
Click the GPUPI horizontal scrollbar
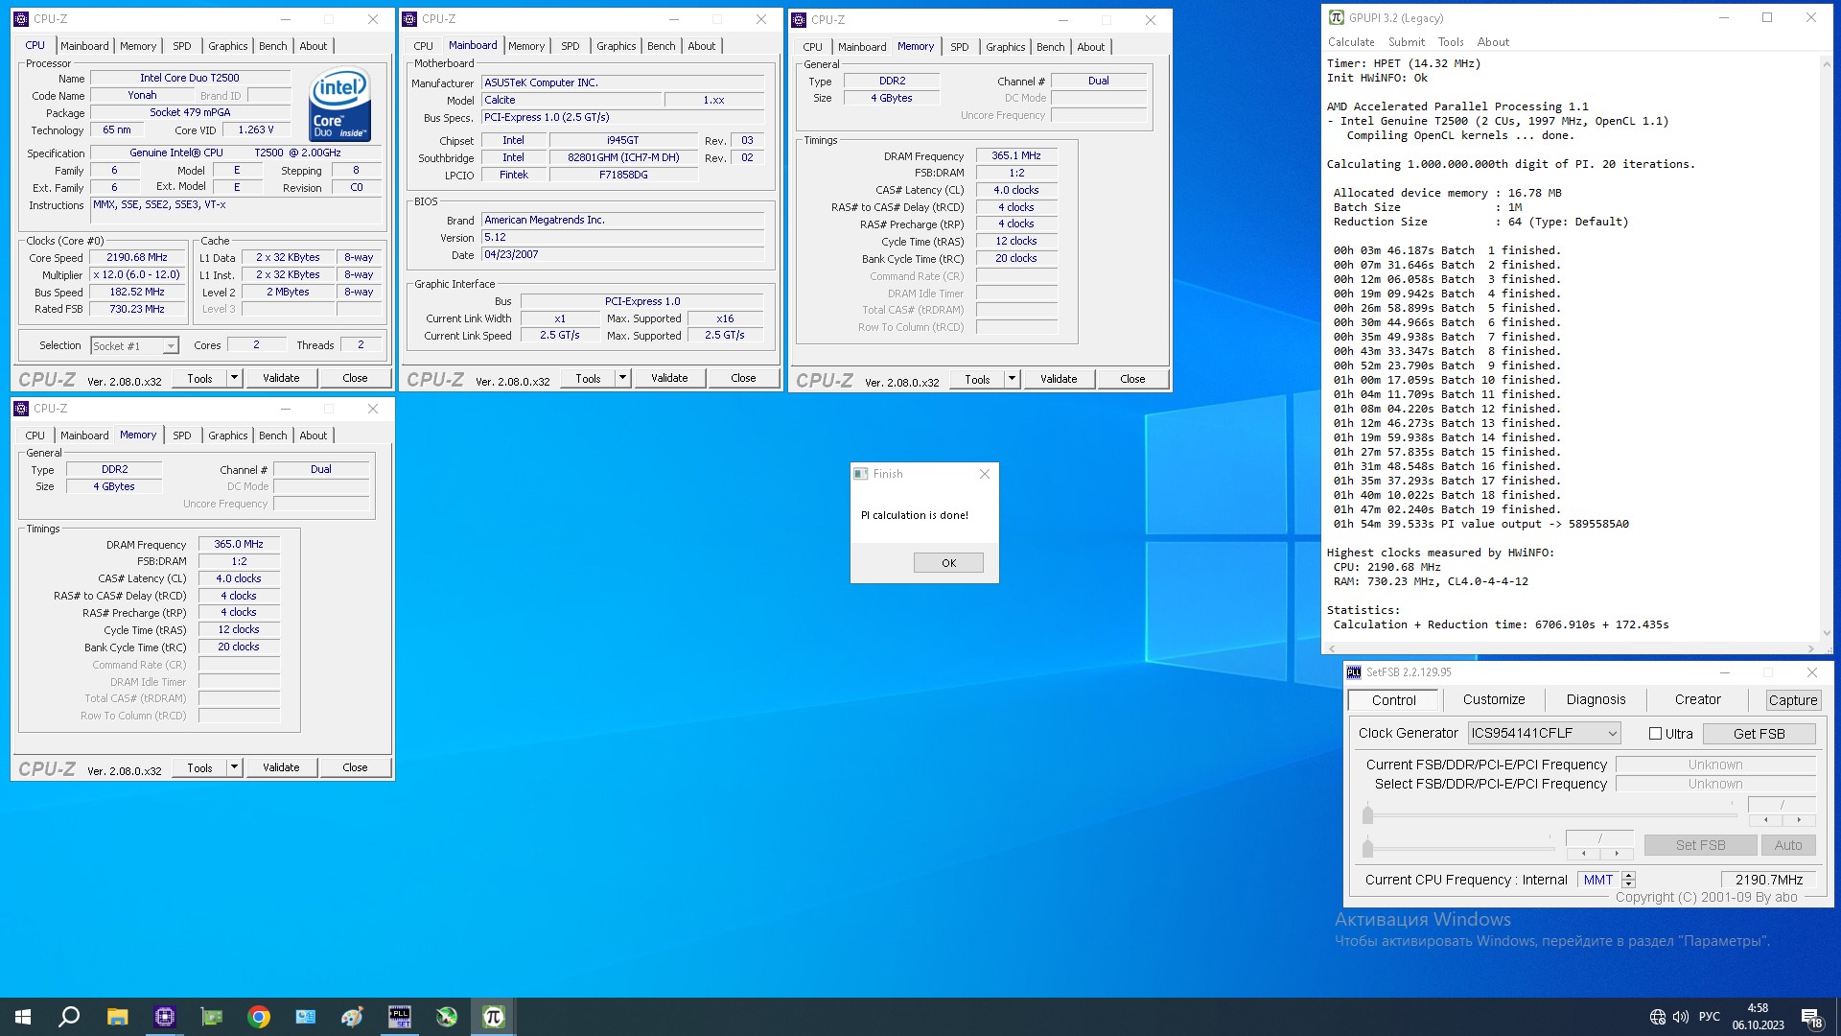(1573, 648)
